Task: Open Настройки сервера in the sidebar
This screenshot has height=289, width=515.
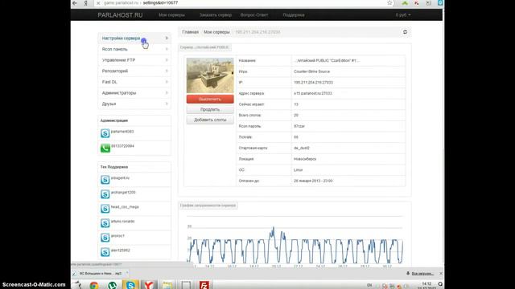Action: tap(134, 39)
